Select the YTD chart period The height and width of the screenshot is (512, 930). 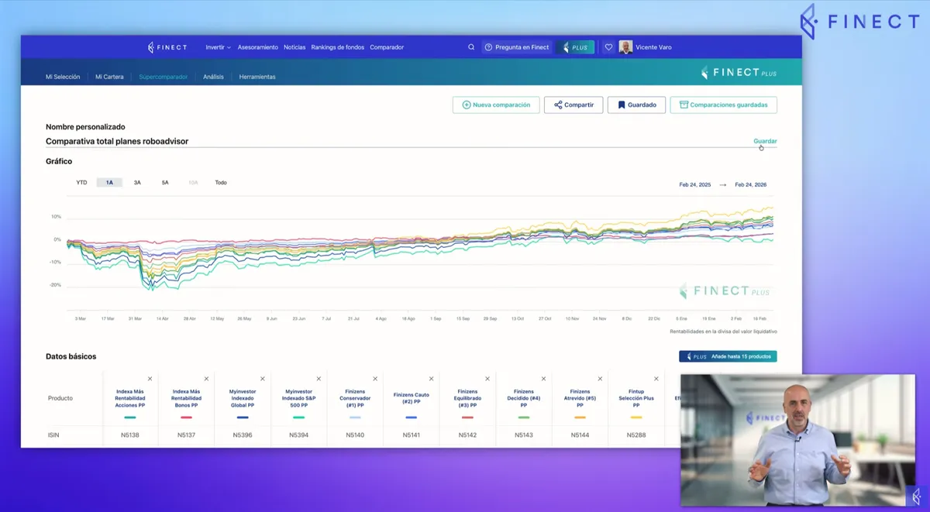(81, 183)
